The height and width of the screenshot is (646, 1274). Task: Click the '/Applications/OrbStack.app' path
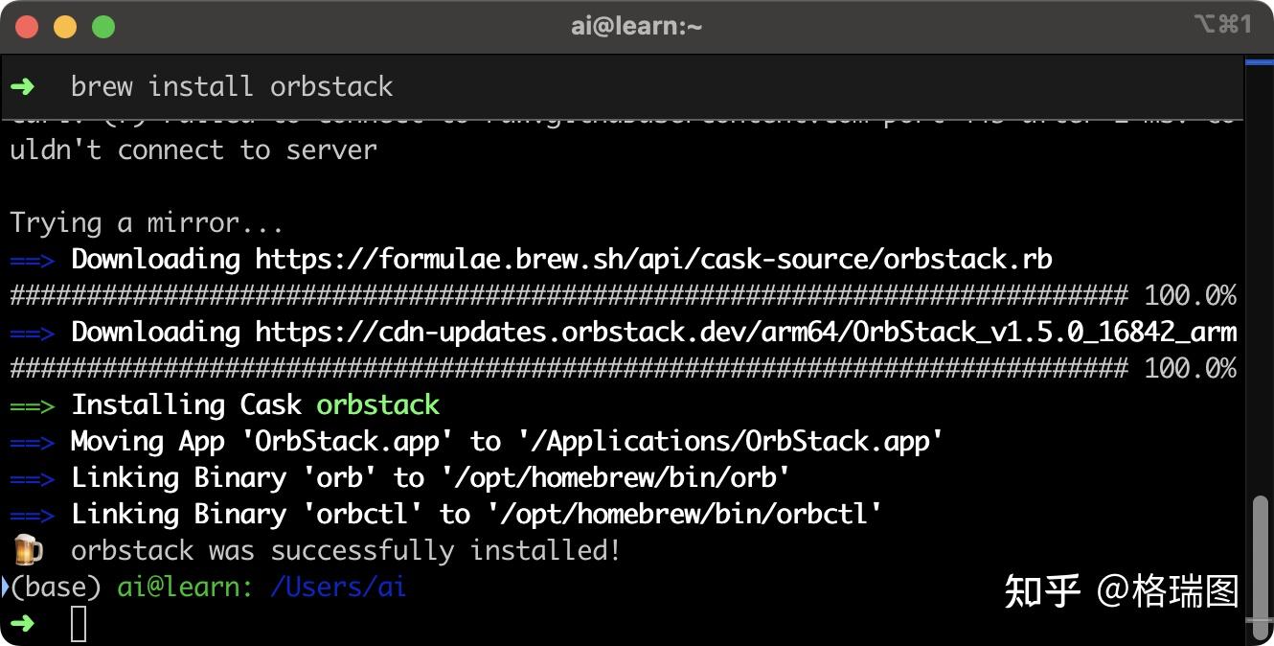731,441
